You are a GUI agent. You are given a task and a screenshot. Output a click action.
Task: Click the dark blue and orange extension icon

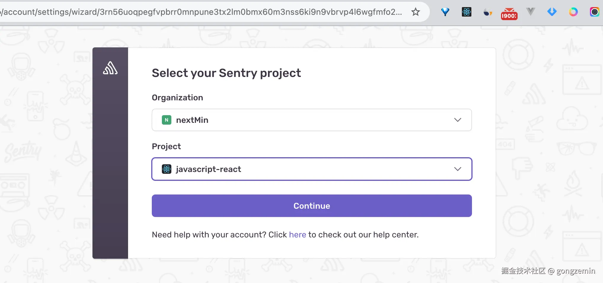tap(488, 12)
